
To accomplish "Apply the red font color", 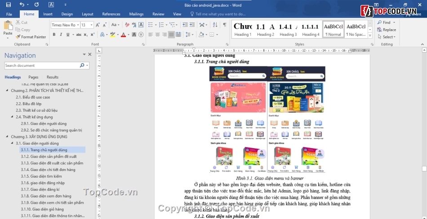I will [123, 35].
